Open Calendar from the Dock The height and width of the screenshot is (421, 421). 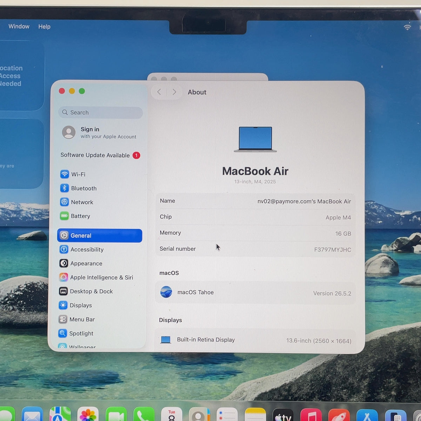(x=172, y=415)
